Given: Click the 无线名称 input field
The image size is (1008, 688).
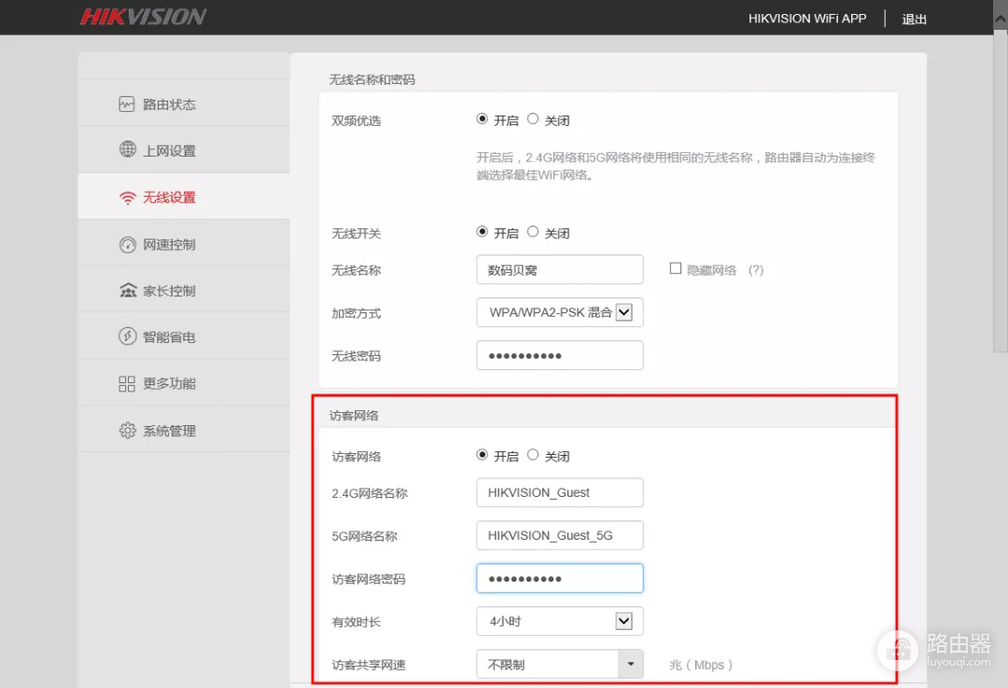Looking at the screenshot, I should click(x=559, y=269).
